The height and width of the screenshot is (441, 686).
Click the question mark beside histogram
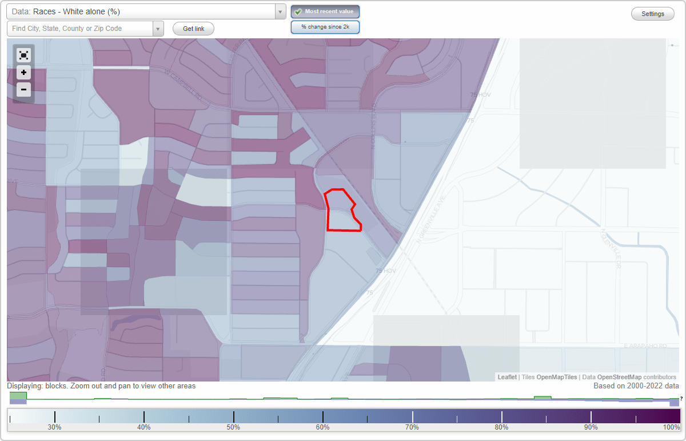pos(681,398)
